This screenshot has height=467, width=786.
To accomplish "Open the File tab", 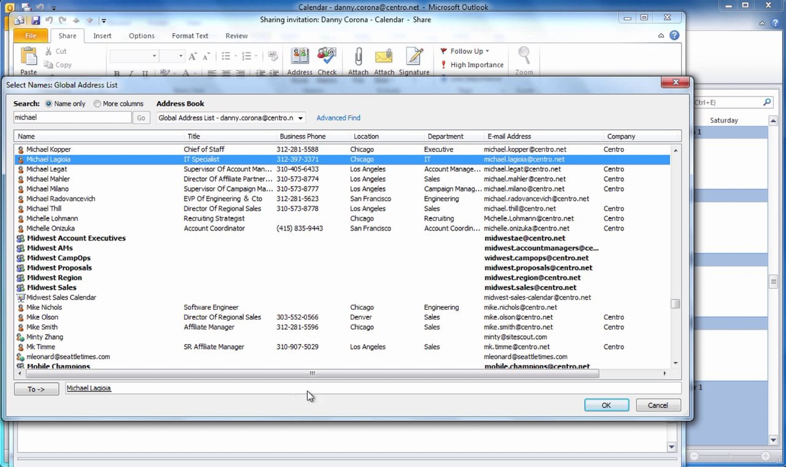I will coord(30,36).
